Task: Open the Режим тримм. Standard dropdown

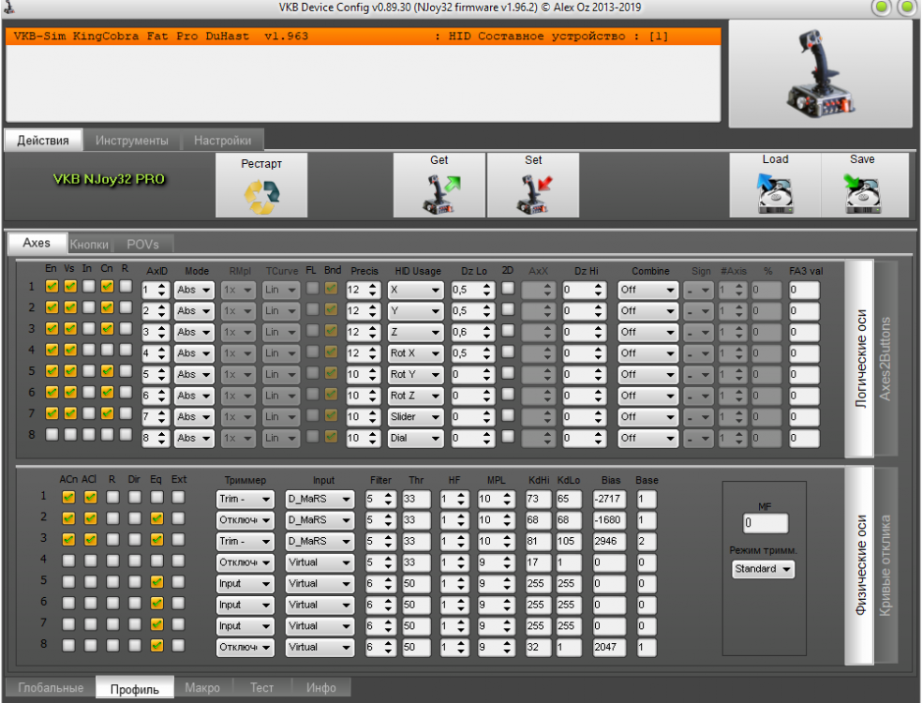Action: [x=763, y=569]
